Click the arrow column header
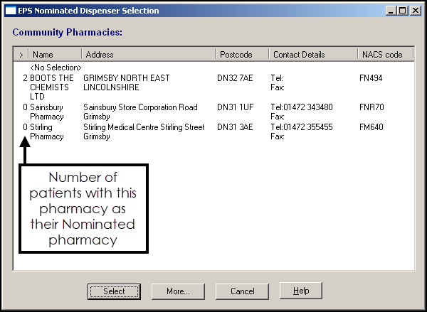The image size is (427, 312). 21,55
